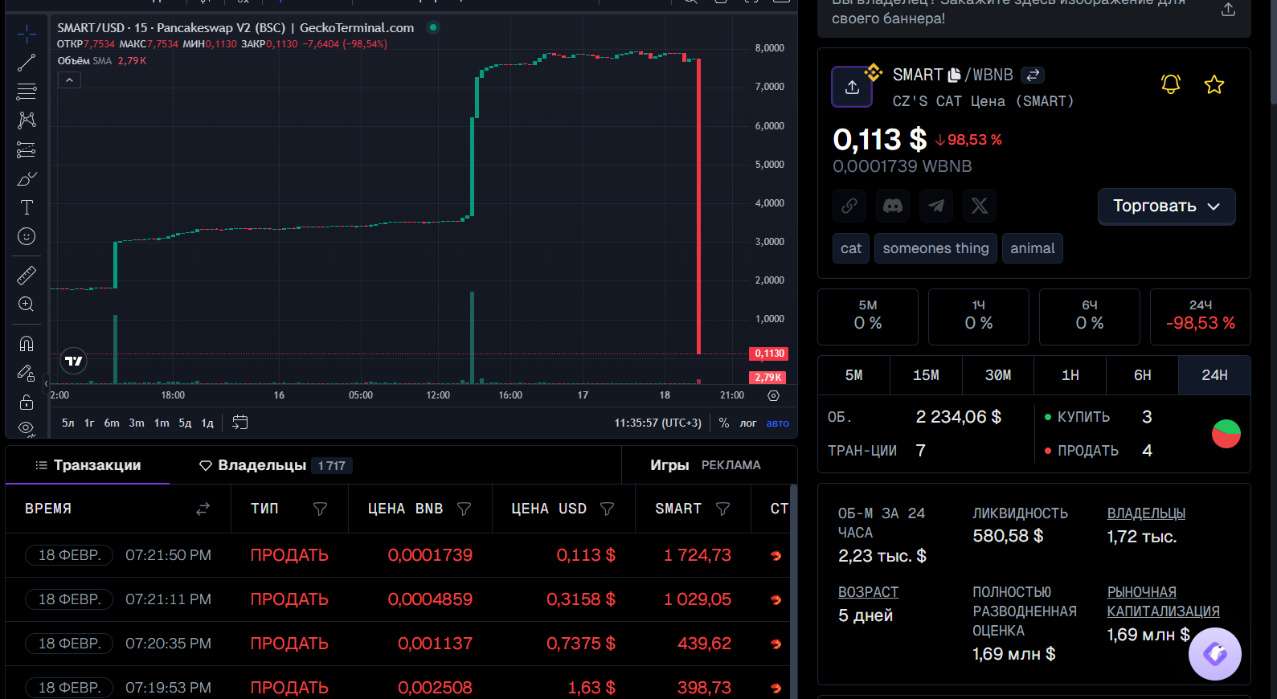
Task: Swap the ВРЕМЯ column time format
Action: coord(203,509)
